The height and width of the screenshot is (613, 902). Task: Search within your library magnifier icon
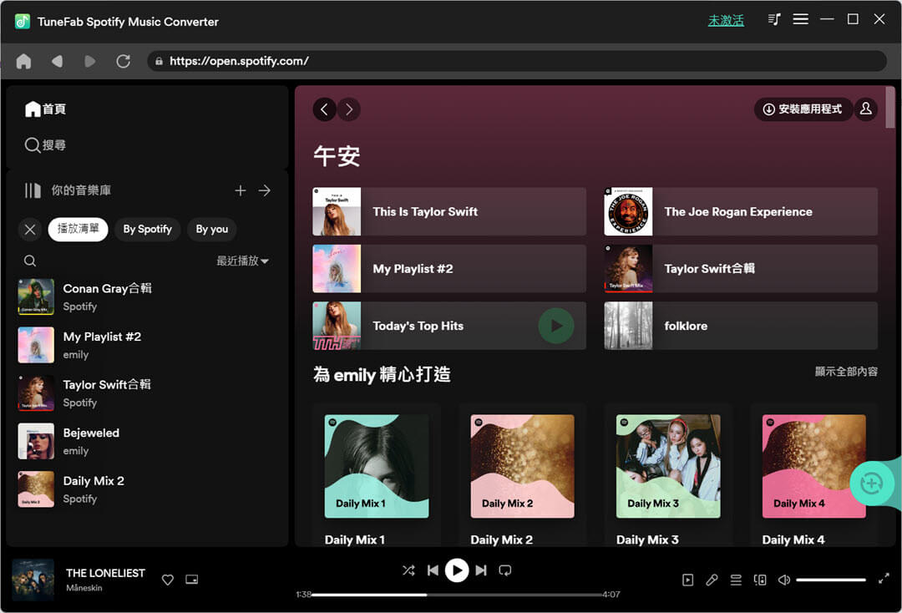click(30, 261)
